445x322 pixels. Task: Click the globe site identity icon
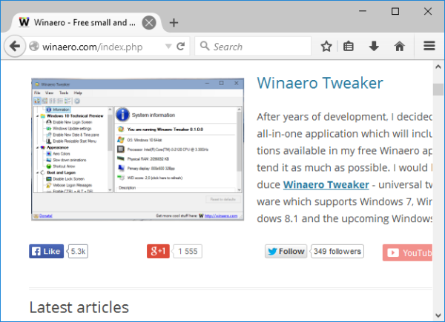click(x=34, y=46)
